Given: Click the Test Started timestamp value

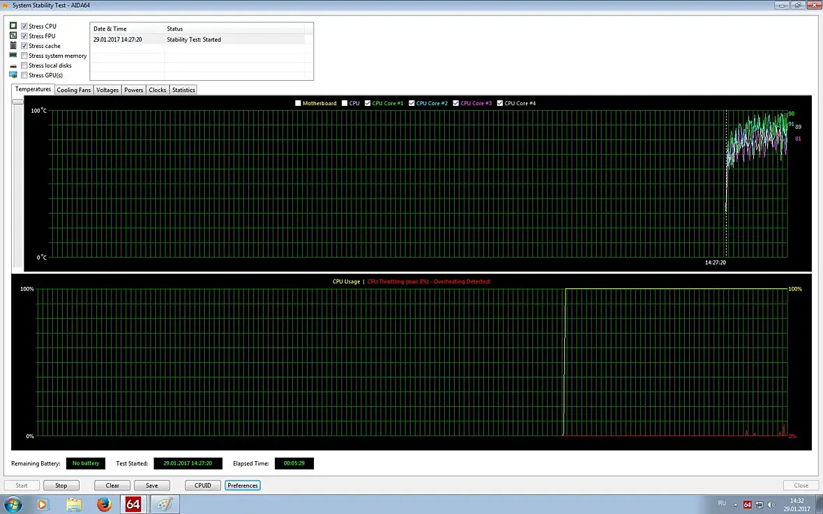Looking at the screenshot, I should 188,463.
